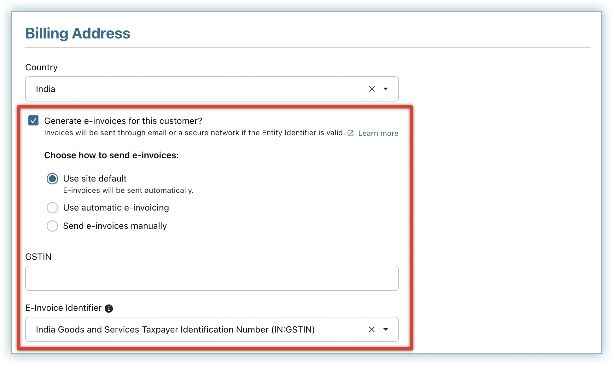Viewport: 613px width, 365px height.
Task: Focus the empty GSTIN input field
Action: 212,278
